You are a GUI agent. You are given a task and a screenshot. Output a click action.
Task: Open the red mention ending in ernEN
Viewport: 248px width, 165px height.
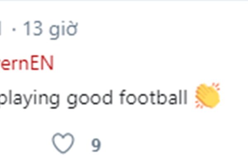tap(27, 64)
